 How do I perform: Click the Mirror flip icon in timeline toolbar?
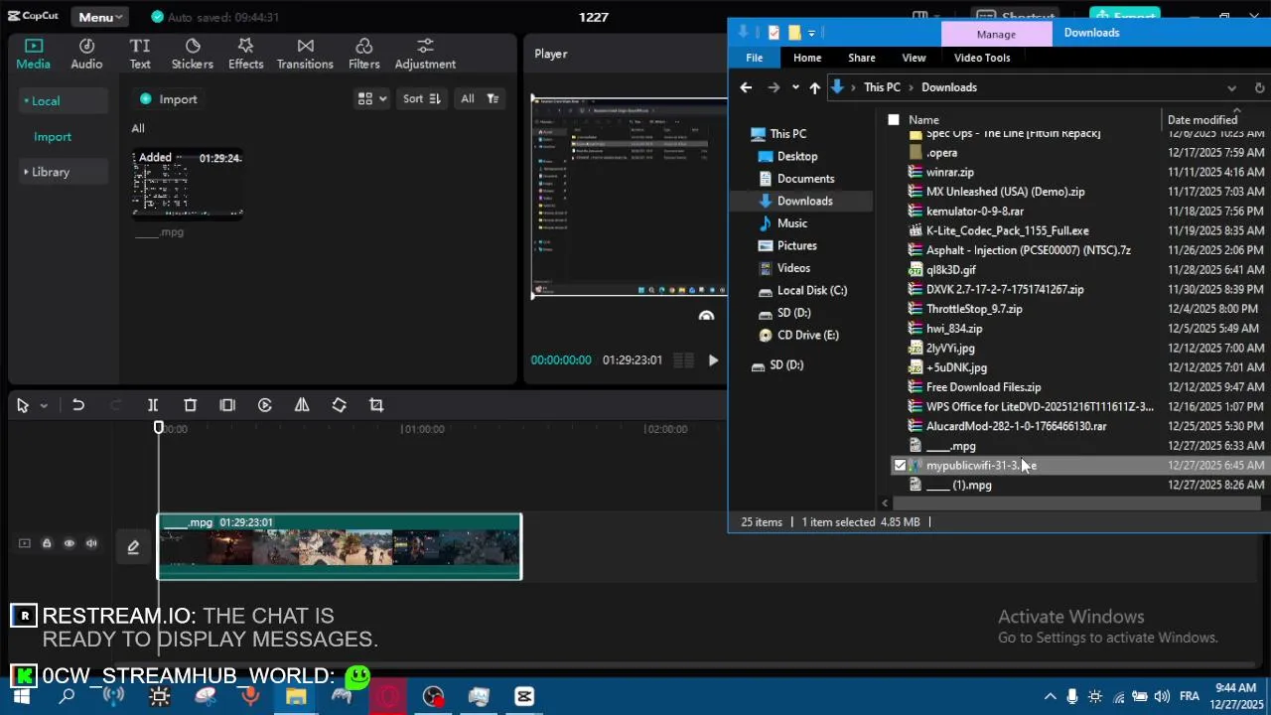point(302,405)
